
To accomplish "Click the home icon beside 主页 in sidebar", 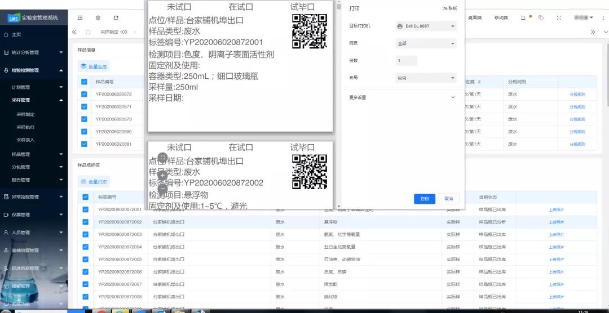I will (x=6, y=34).
